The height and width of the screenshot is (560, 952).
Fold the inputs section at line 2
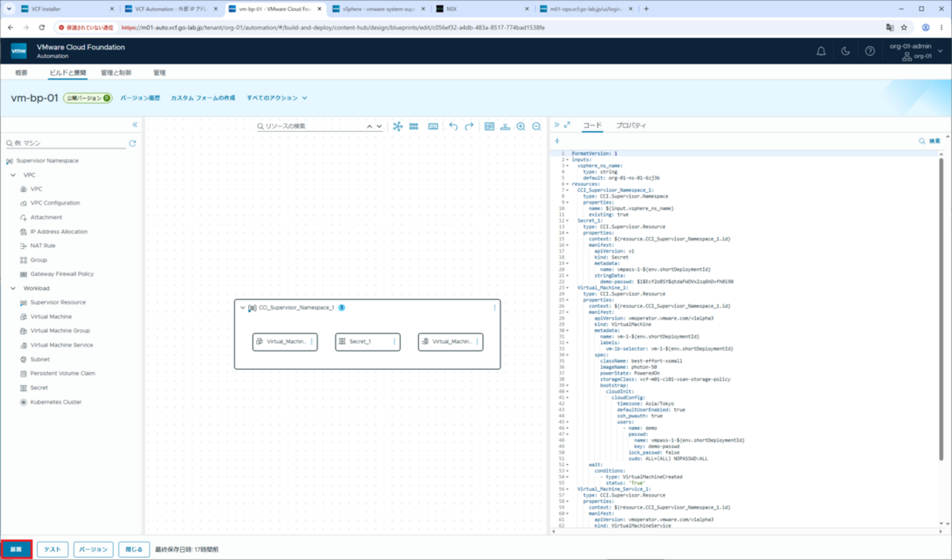pyautogui.click(x=566, y=160)
